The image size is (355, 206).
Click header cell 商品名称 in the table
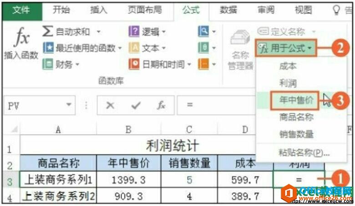(x=58, y=163)
